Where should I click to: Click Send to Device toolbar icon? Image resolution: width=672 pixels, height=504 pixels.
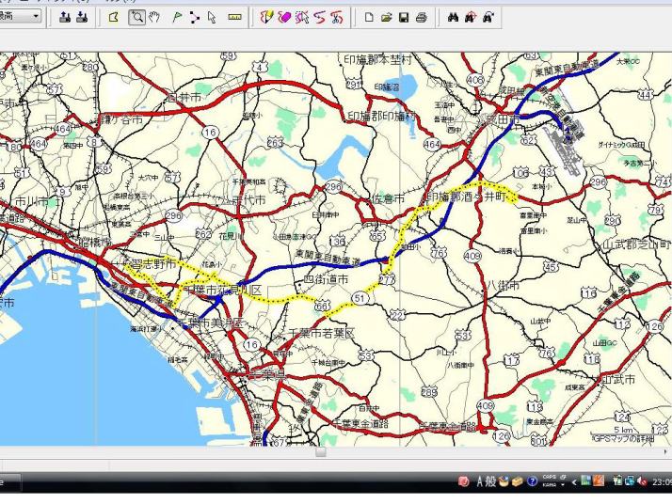click(65, 17)
